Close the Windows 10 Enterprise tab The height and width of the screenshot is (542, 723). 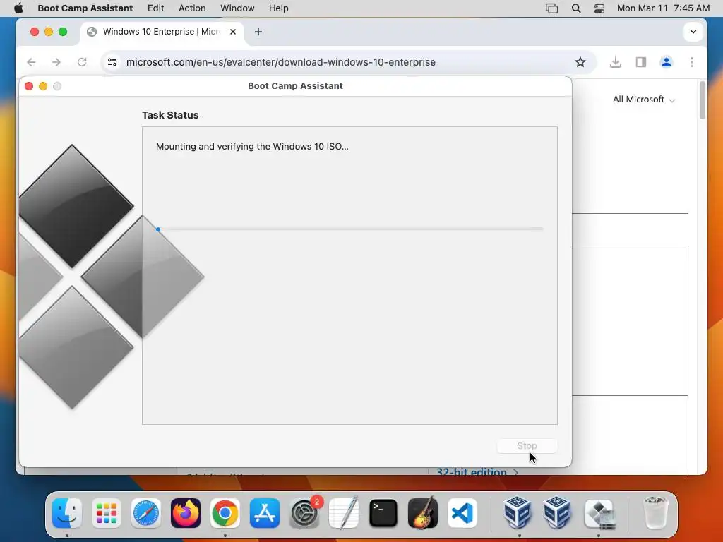coord(233,32)
